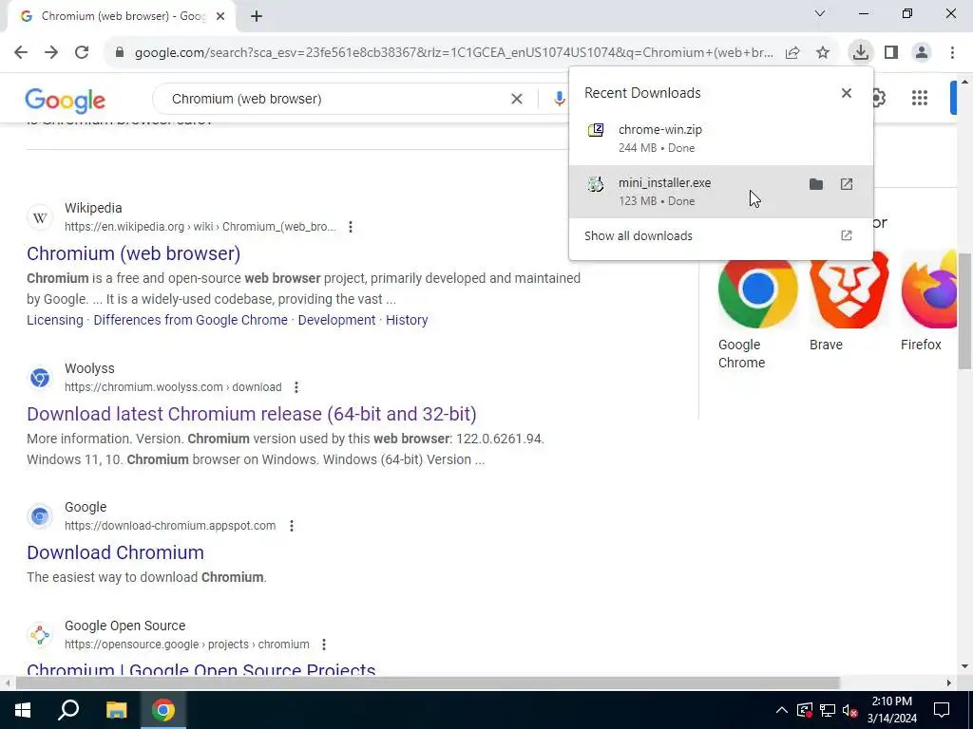Viewport: 973px width, 729px height.
Task: Click the browser forward arrow
Action: click(x=51, y=52)
